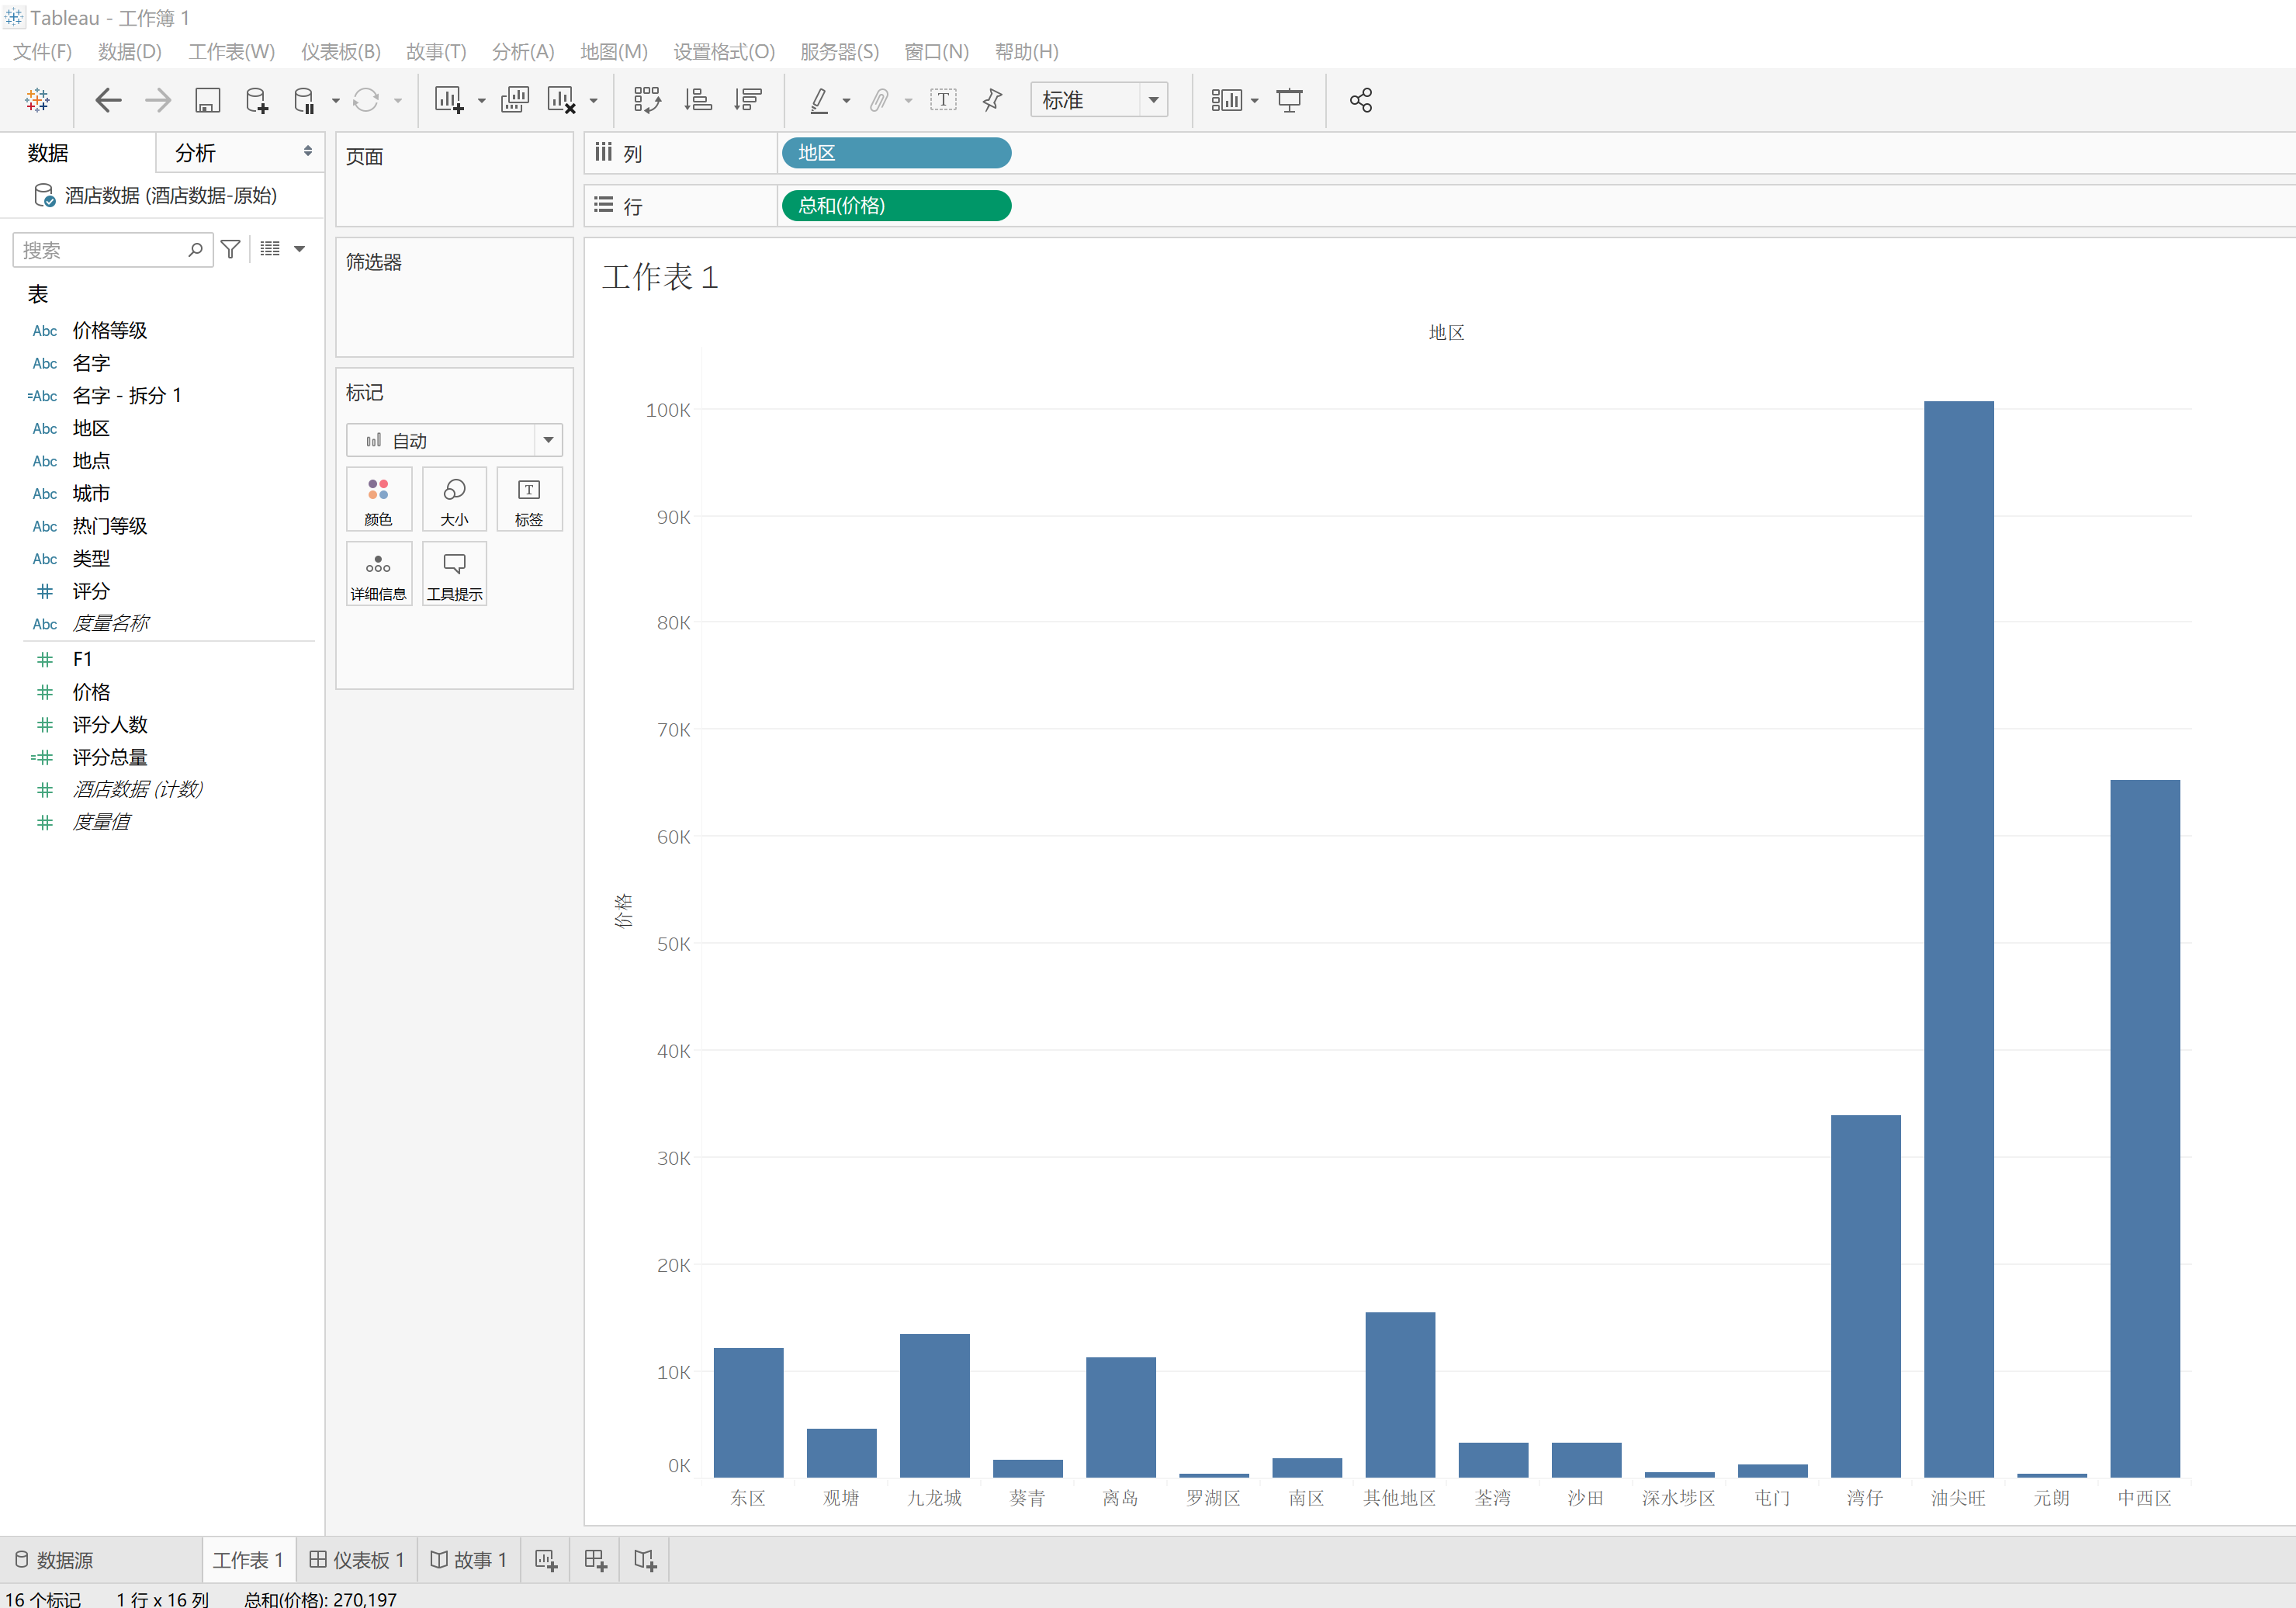Click the sort ascending icon
The image size is (2296, 1608).
click(698, 100)
